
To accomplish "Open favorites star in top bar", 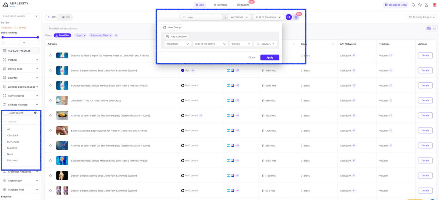I will pyautogui.click(x=420, y=5).
